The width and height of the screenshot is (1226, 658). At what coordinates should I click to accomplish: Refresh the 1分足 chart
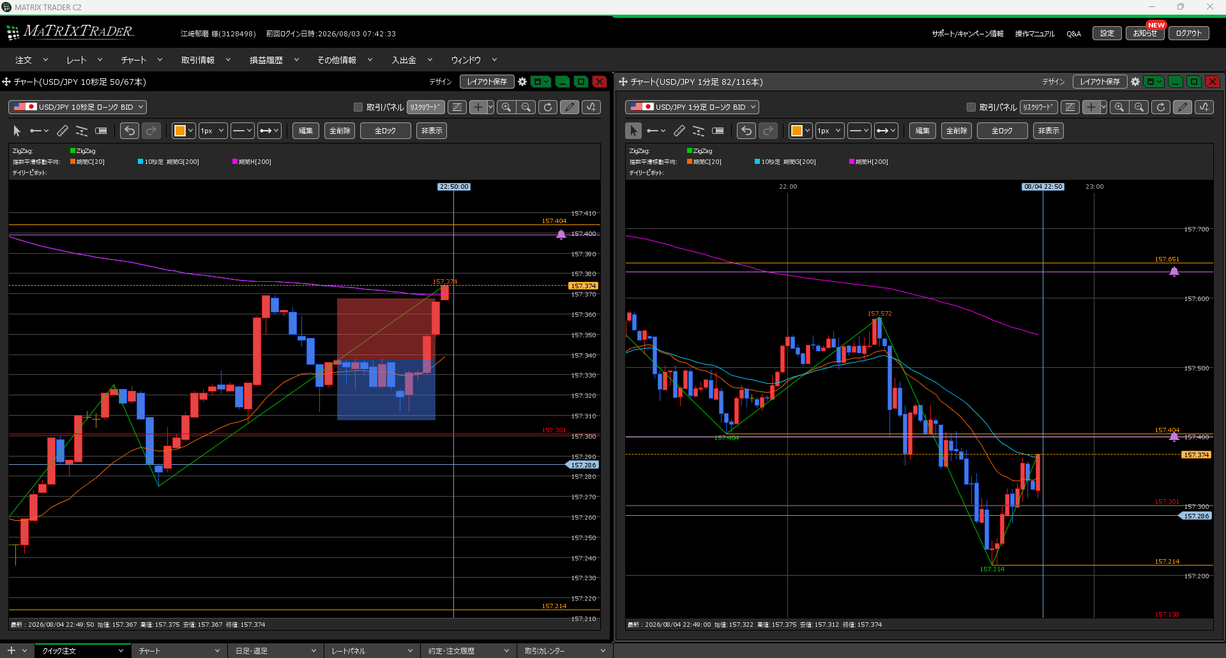(x=1161, y=107)
